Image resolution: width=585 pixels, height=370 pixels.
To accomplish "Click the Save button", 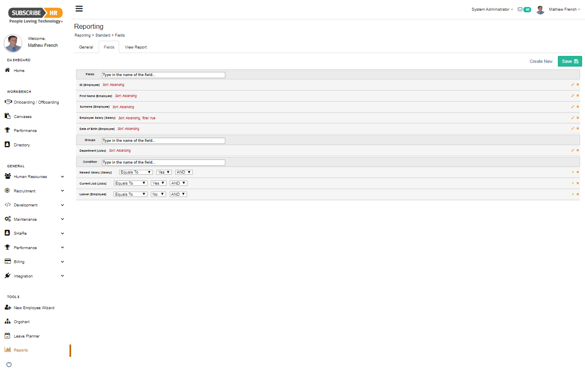I will click(569, 61).
